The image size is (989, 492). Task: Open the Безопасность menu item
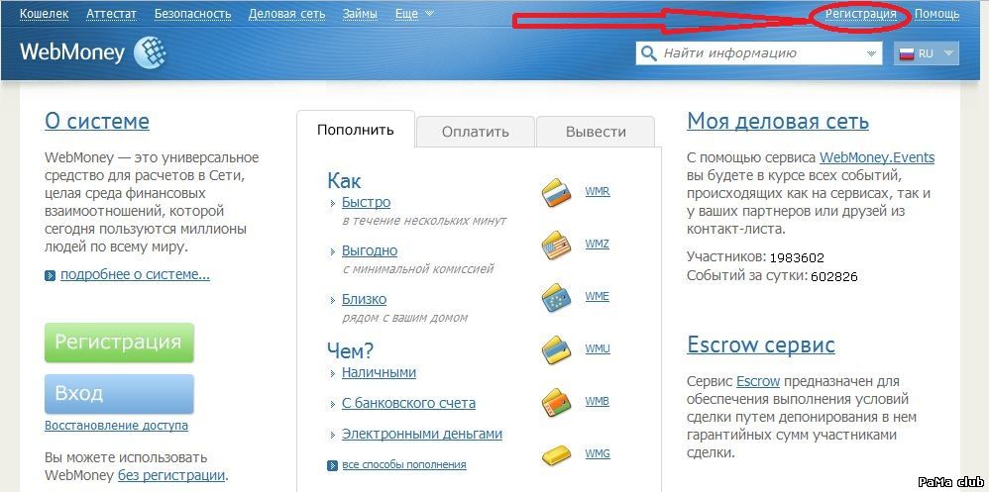(x=193, y=13)
